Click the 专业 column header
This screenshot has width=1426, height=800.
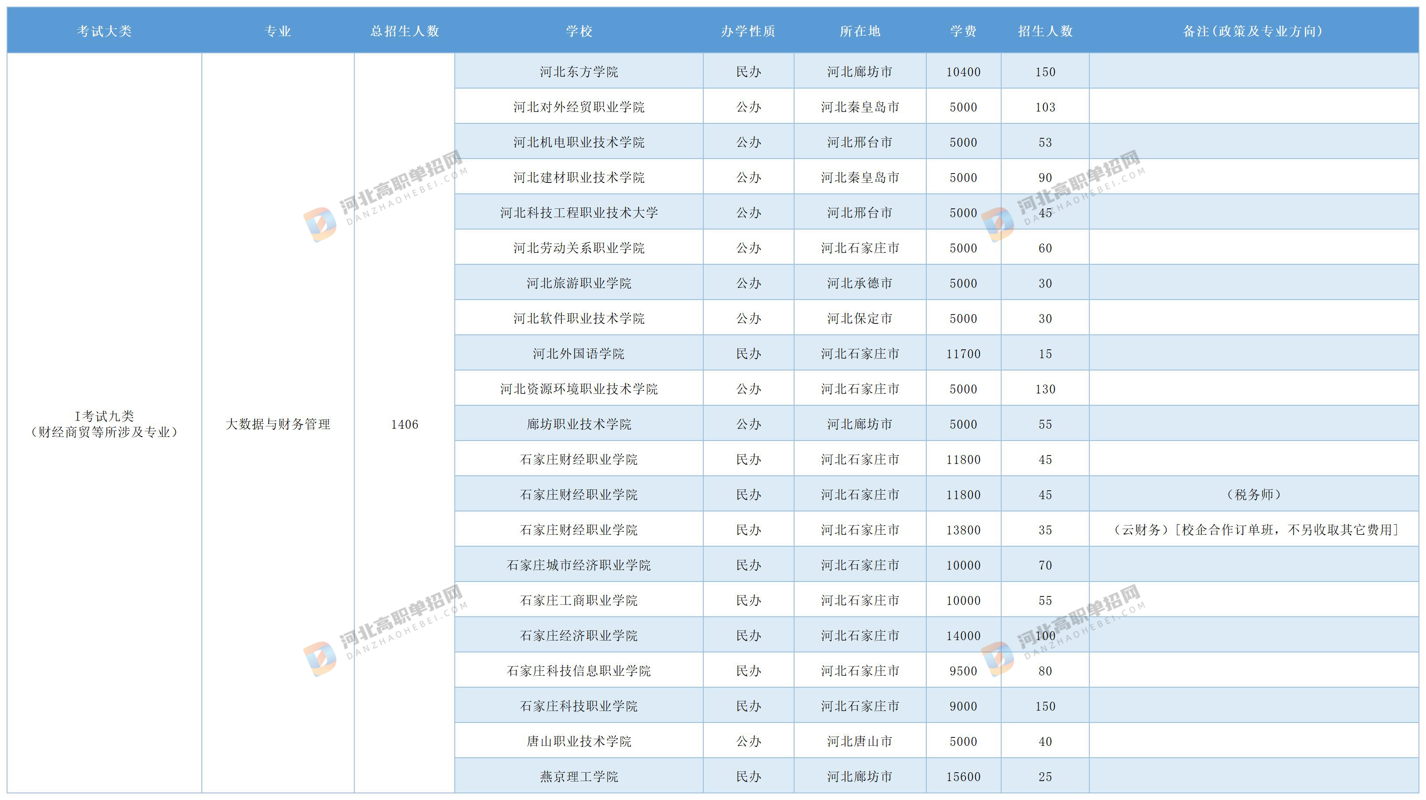tap(278, 31)
